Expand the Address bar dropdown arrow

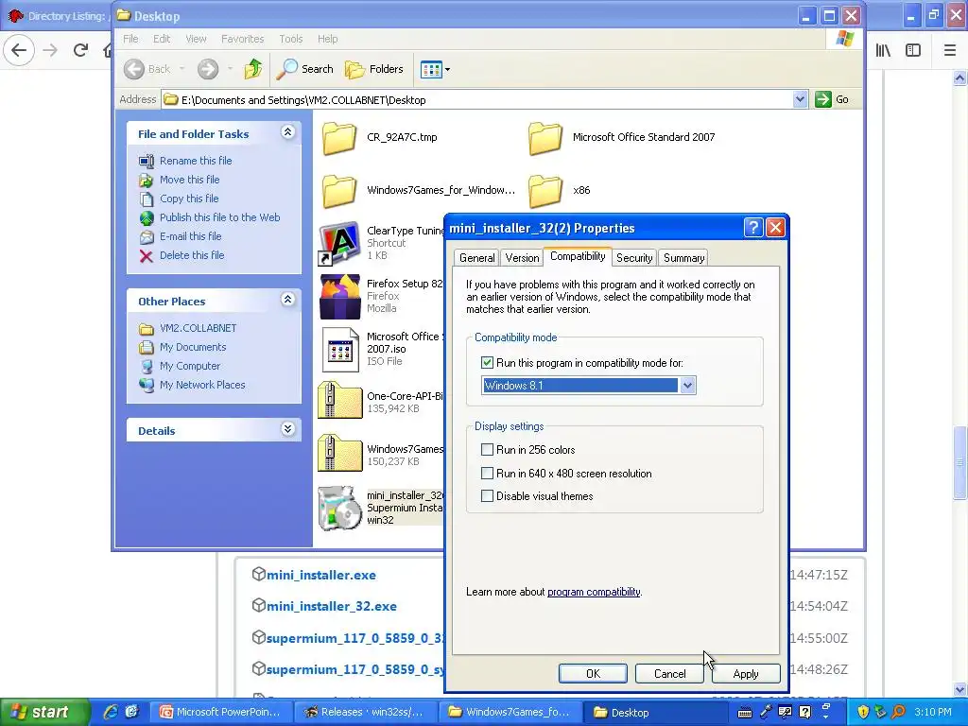[x=800, y=99]
